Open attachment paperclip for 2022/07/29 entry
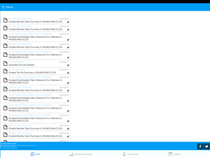 (x=68, y=40)
